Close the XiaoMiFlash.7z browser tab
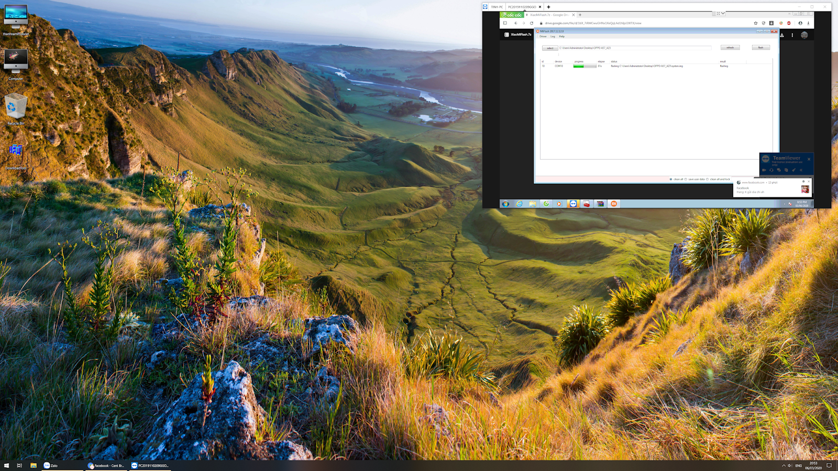This screenshot has height=471, width=838. pyautogui.click(x=574, y=15)
